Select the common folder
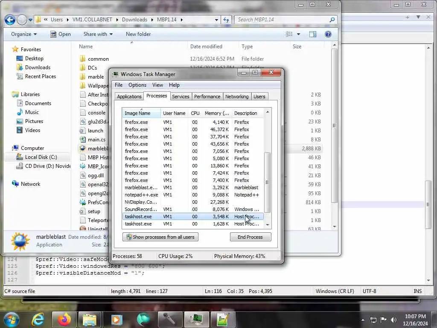 98,59
